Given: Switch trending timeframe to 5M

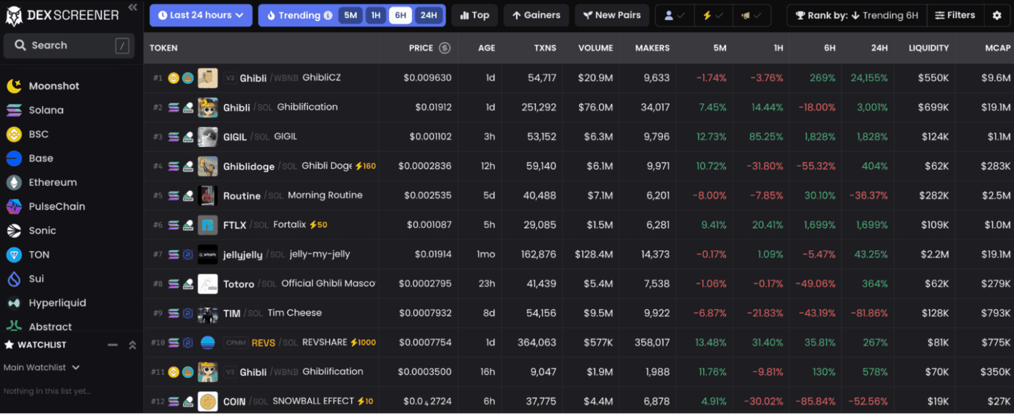Looking at the screenshot, I should 351,15.
